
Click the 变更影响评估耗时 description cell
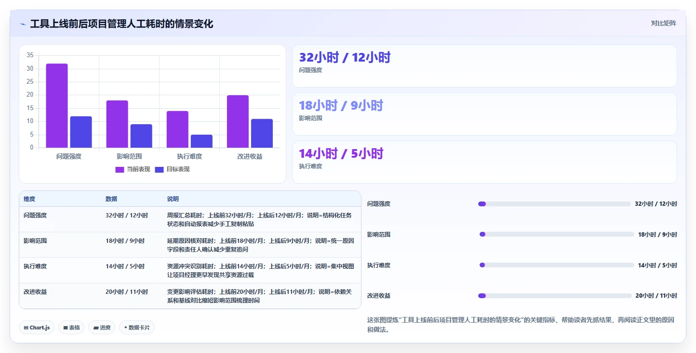(x=261, y=296)
